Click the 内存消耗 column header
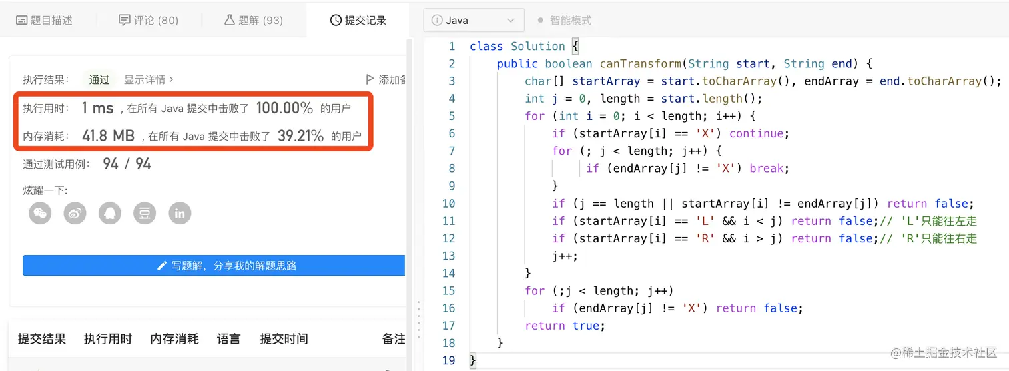This screenshot has width=1009, height=371. [x=175, y=339]
